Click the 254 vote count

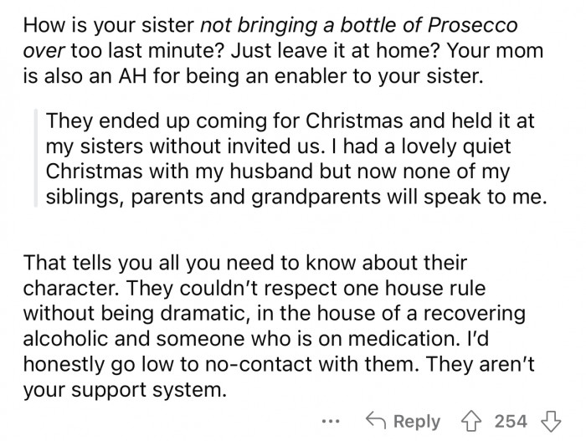click(511, 422)
